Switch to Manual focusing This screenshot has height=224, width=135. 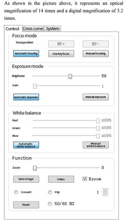95,54
